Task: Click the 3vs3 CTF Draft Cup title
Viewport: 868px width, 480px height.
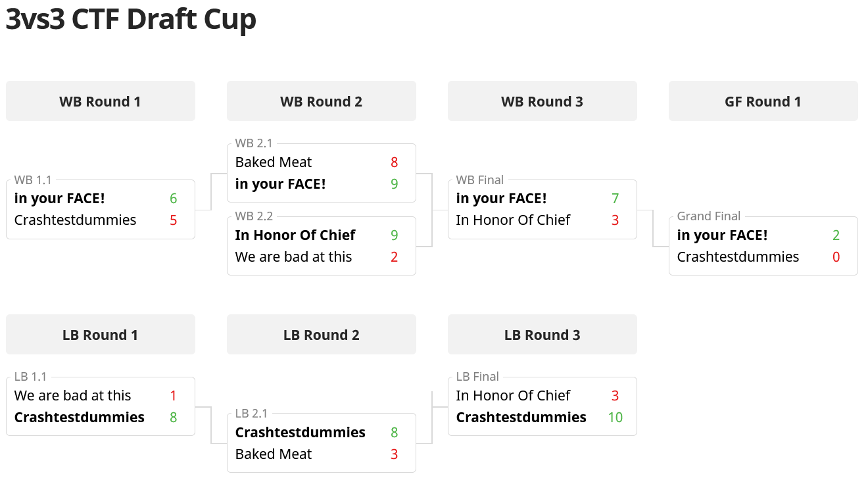Action: (x=131, y=20)
